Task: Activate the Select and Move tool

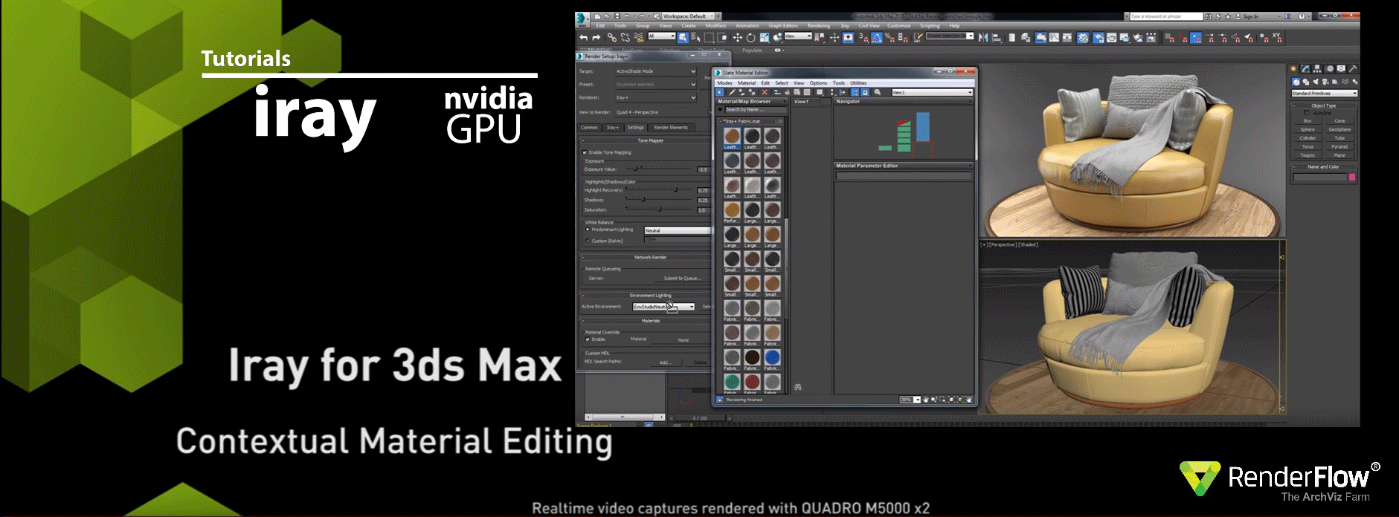Action: click(x=738, y=38)
